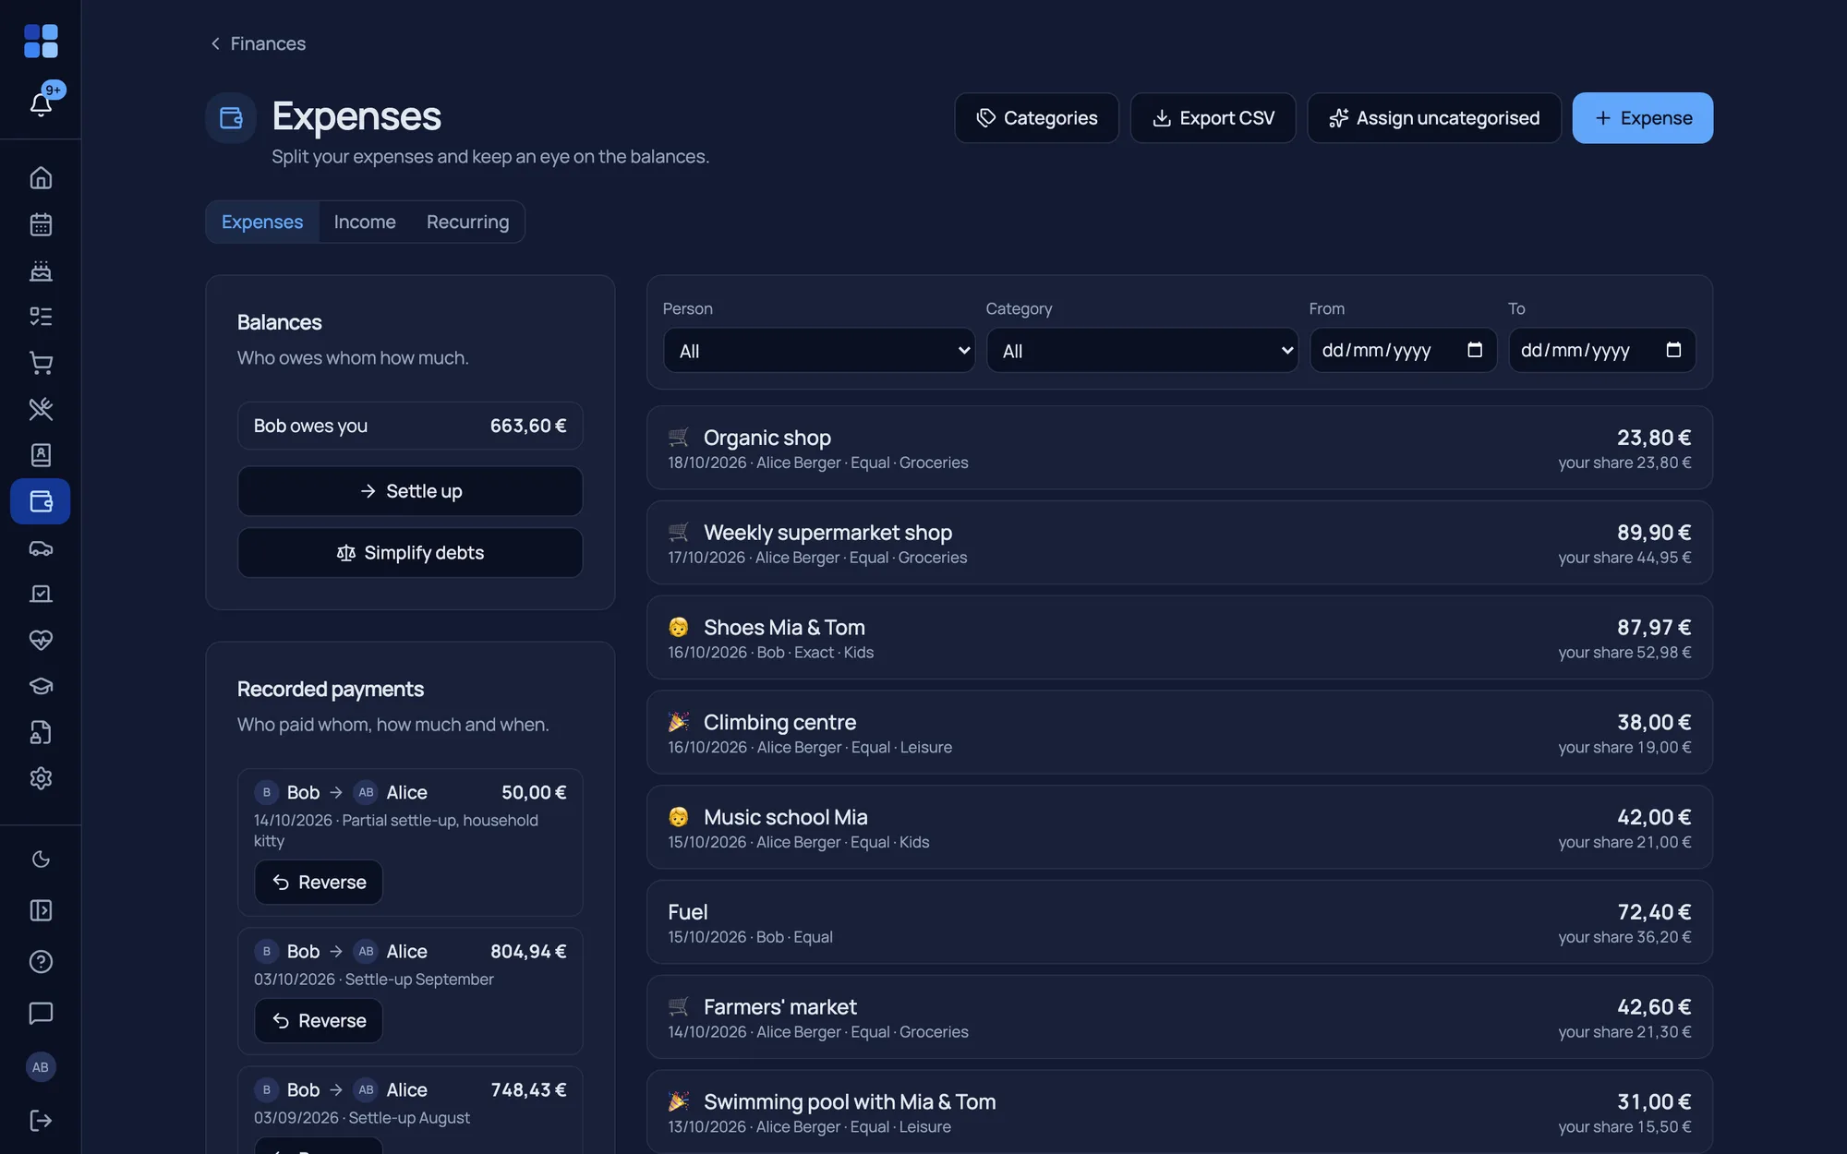Switch to the Income tab

(365, 222)
